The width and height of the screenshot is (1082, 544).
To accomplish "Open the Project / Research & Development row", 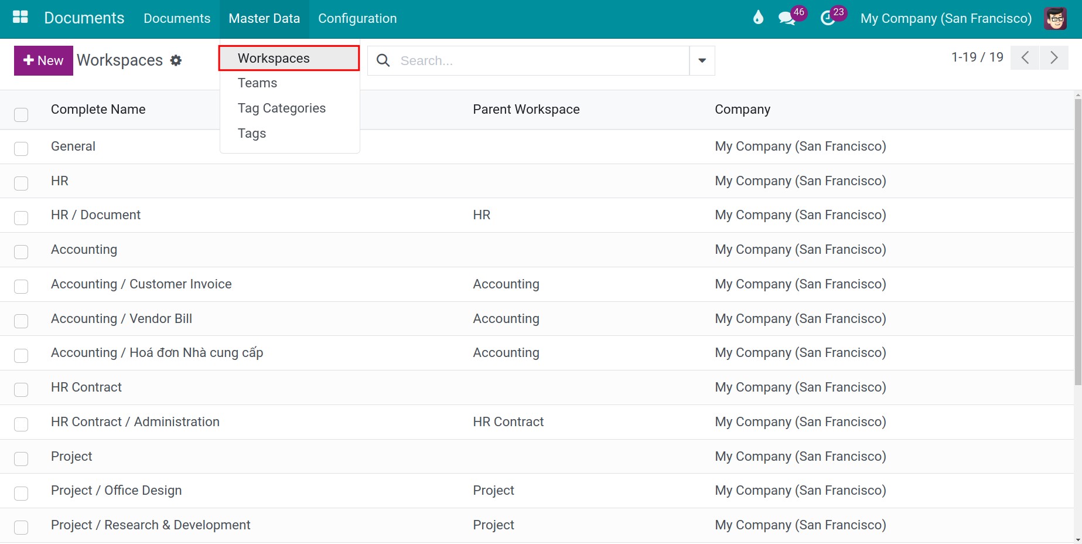I will coord(537,525).
